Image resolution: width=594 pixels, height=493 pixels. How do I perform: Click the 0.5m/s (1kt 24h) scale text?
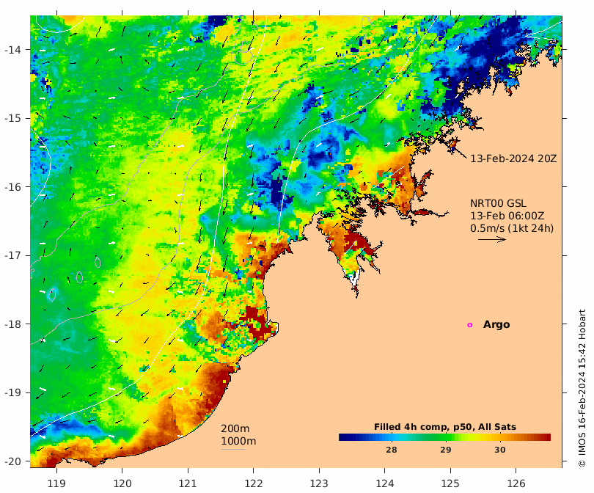click(512, 228)
